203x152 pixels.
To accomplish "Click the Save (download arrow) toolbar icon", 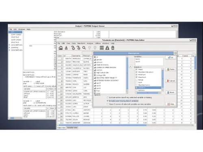I will click(66, 48).
